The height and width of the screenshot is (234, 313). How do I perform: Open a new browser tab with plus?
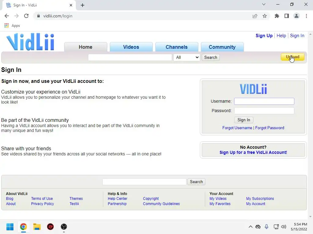(x=83, y=5)
